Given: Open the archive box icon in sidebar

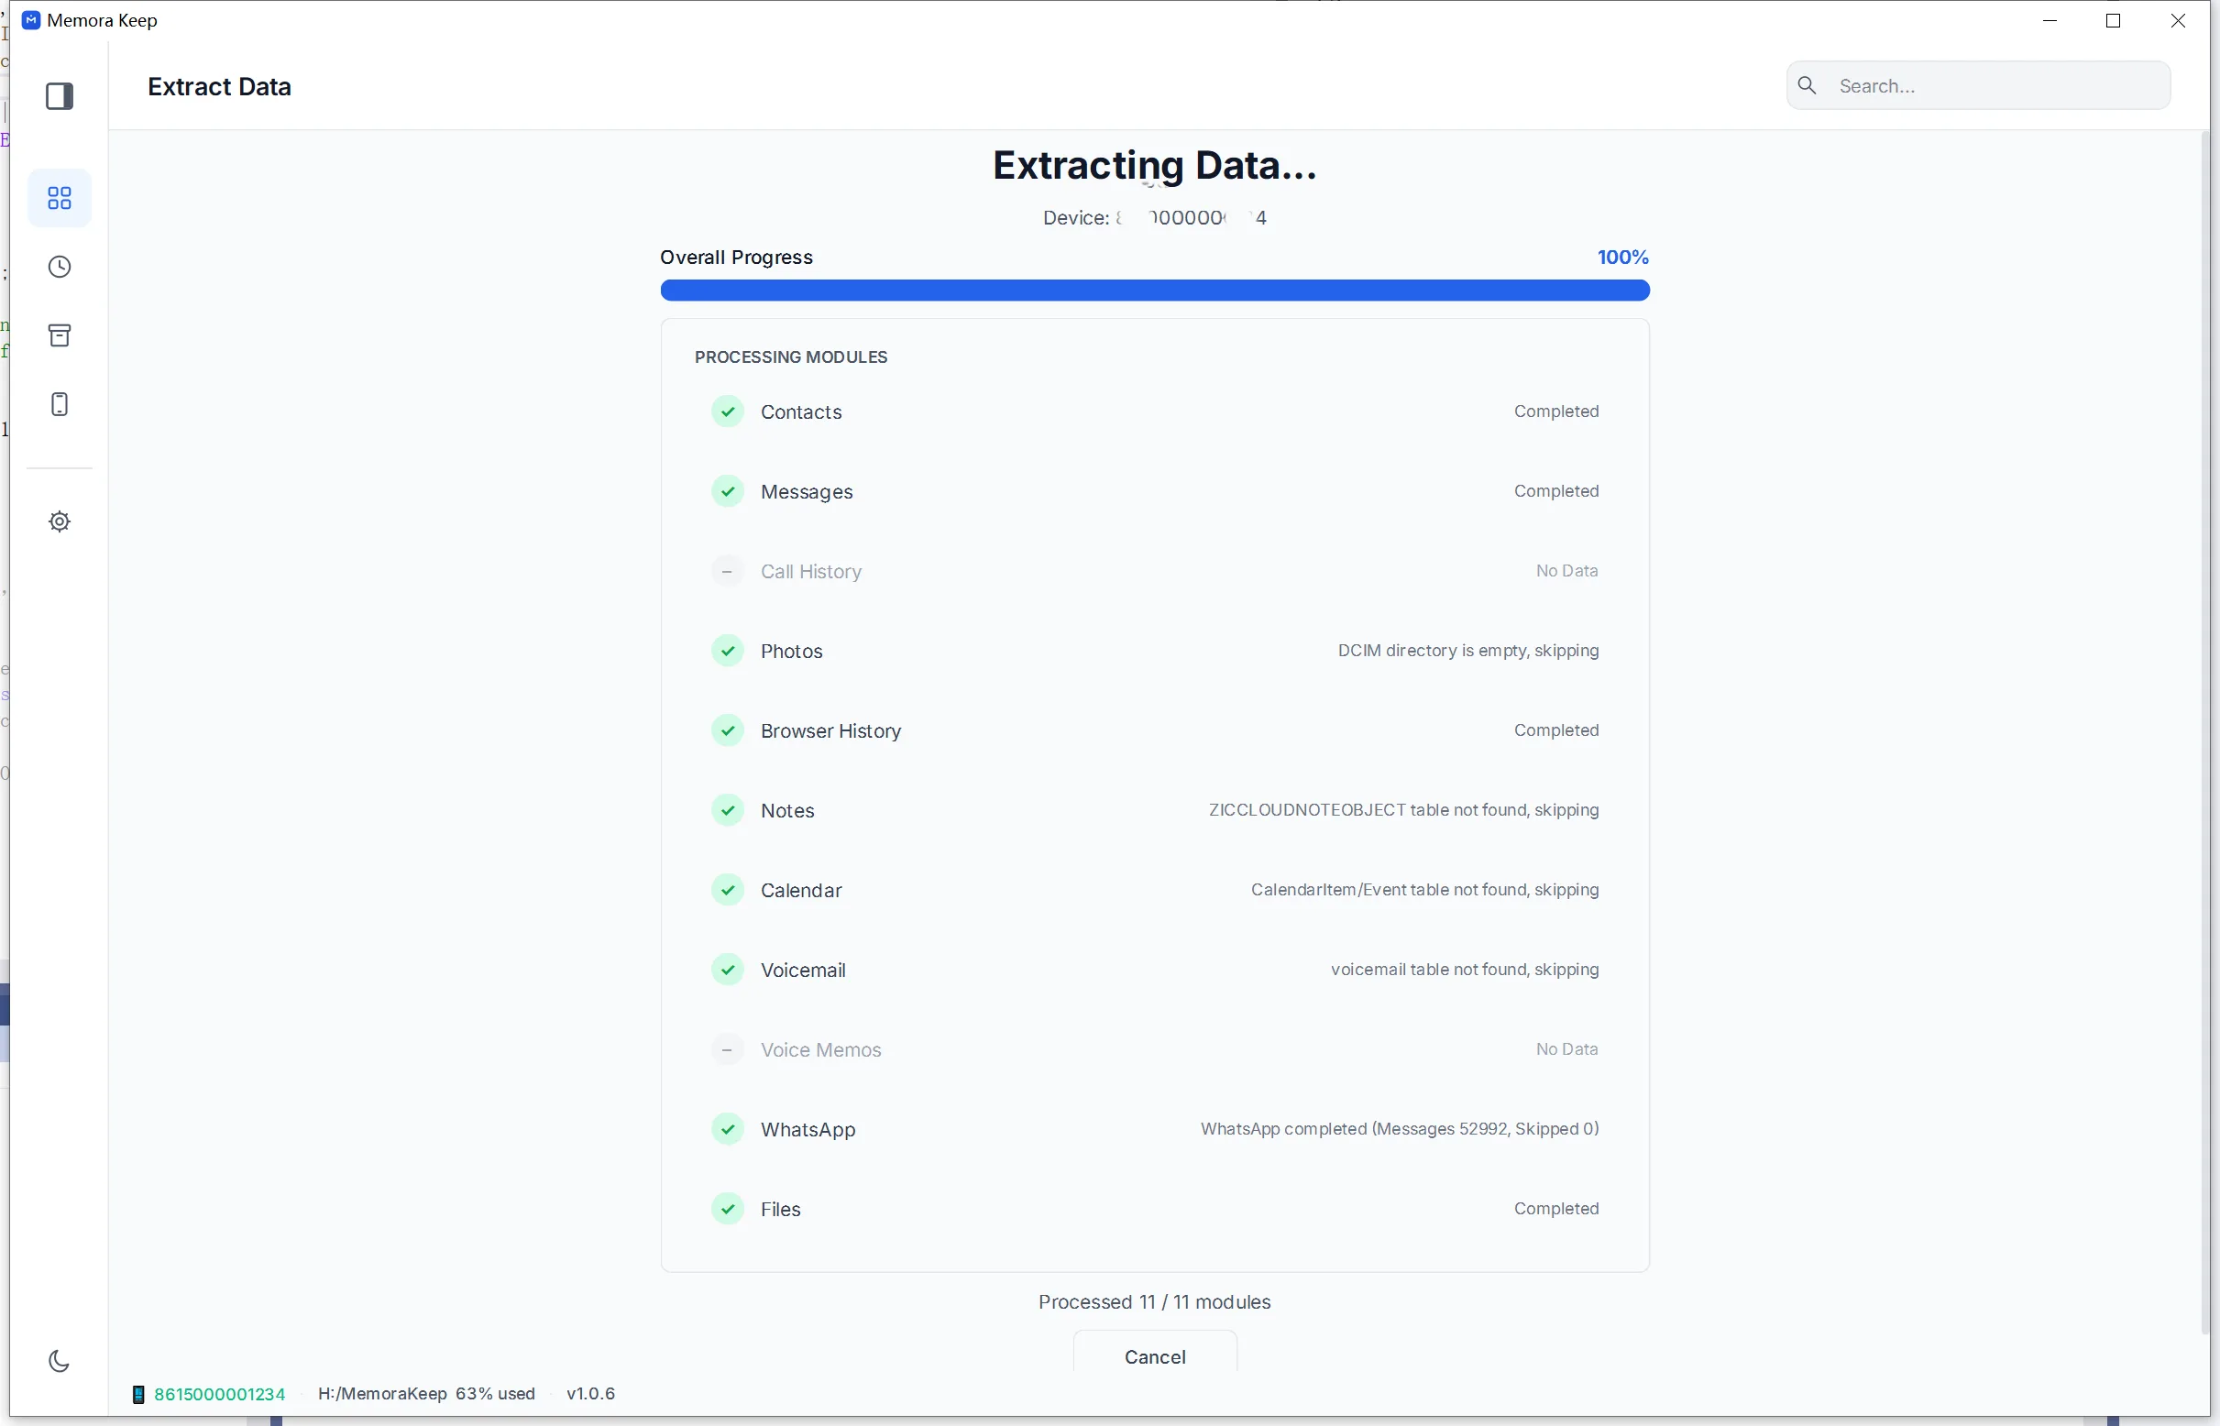Looking at the screenshot, I should pos(60,335).
